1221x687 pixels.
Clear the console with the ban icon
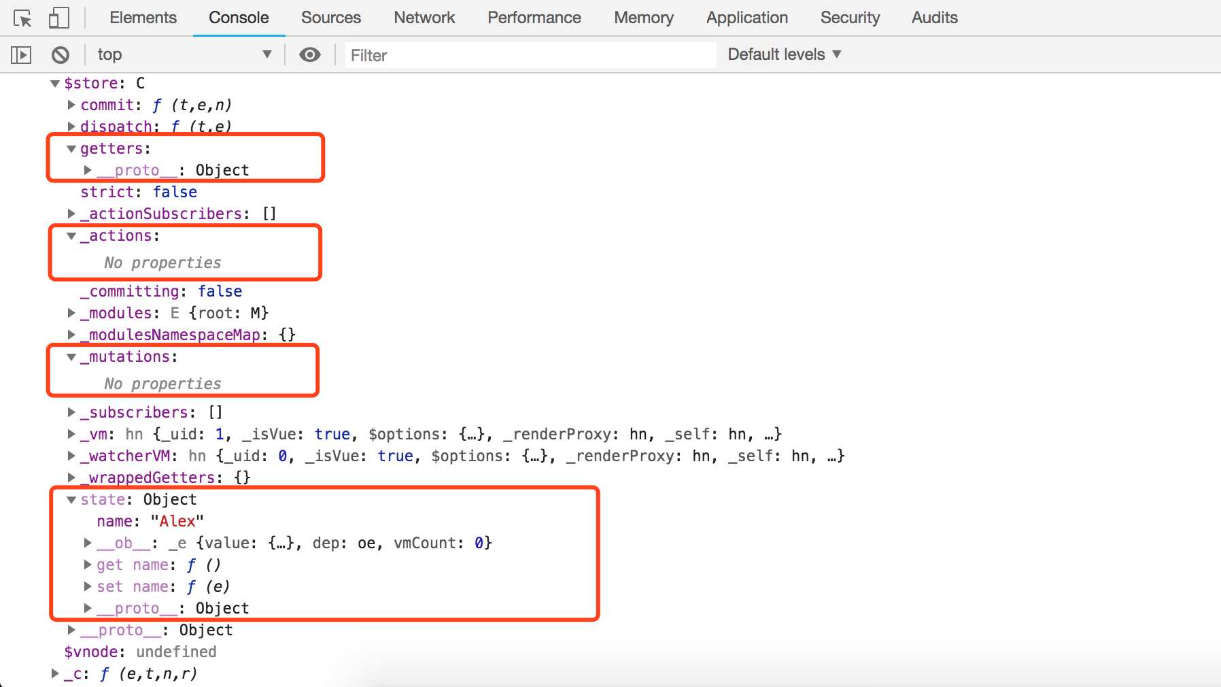click(61, 54)
